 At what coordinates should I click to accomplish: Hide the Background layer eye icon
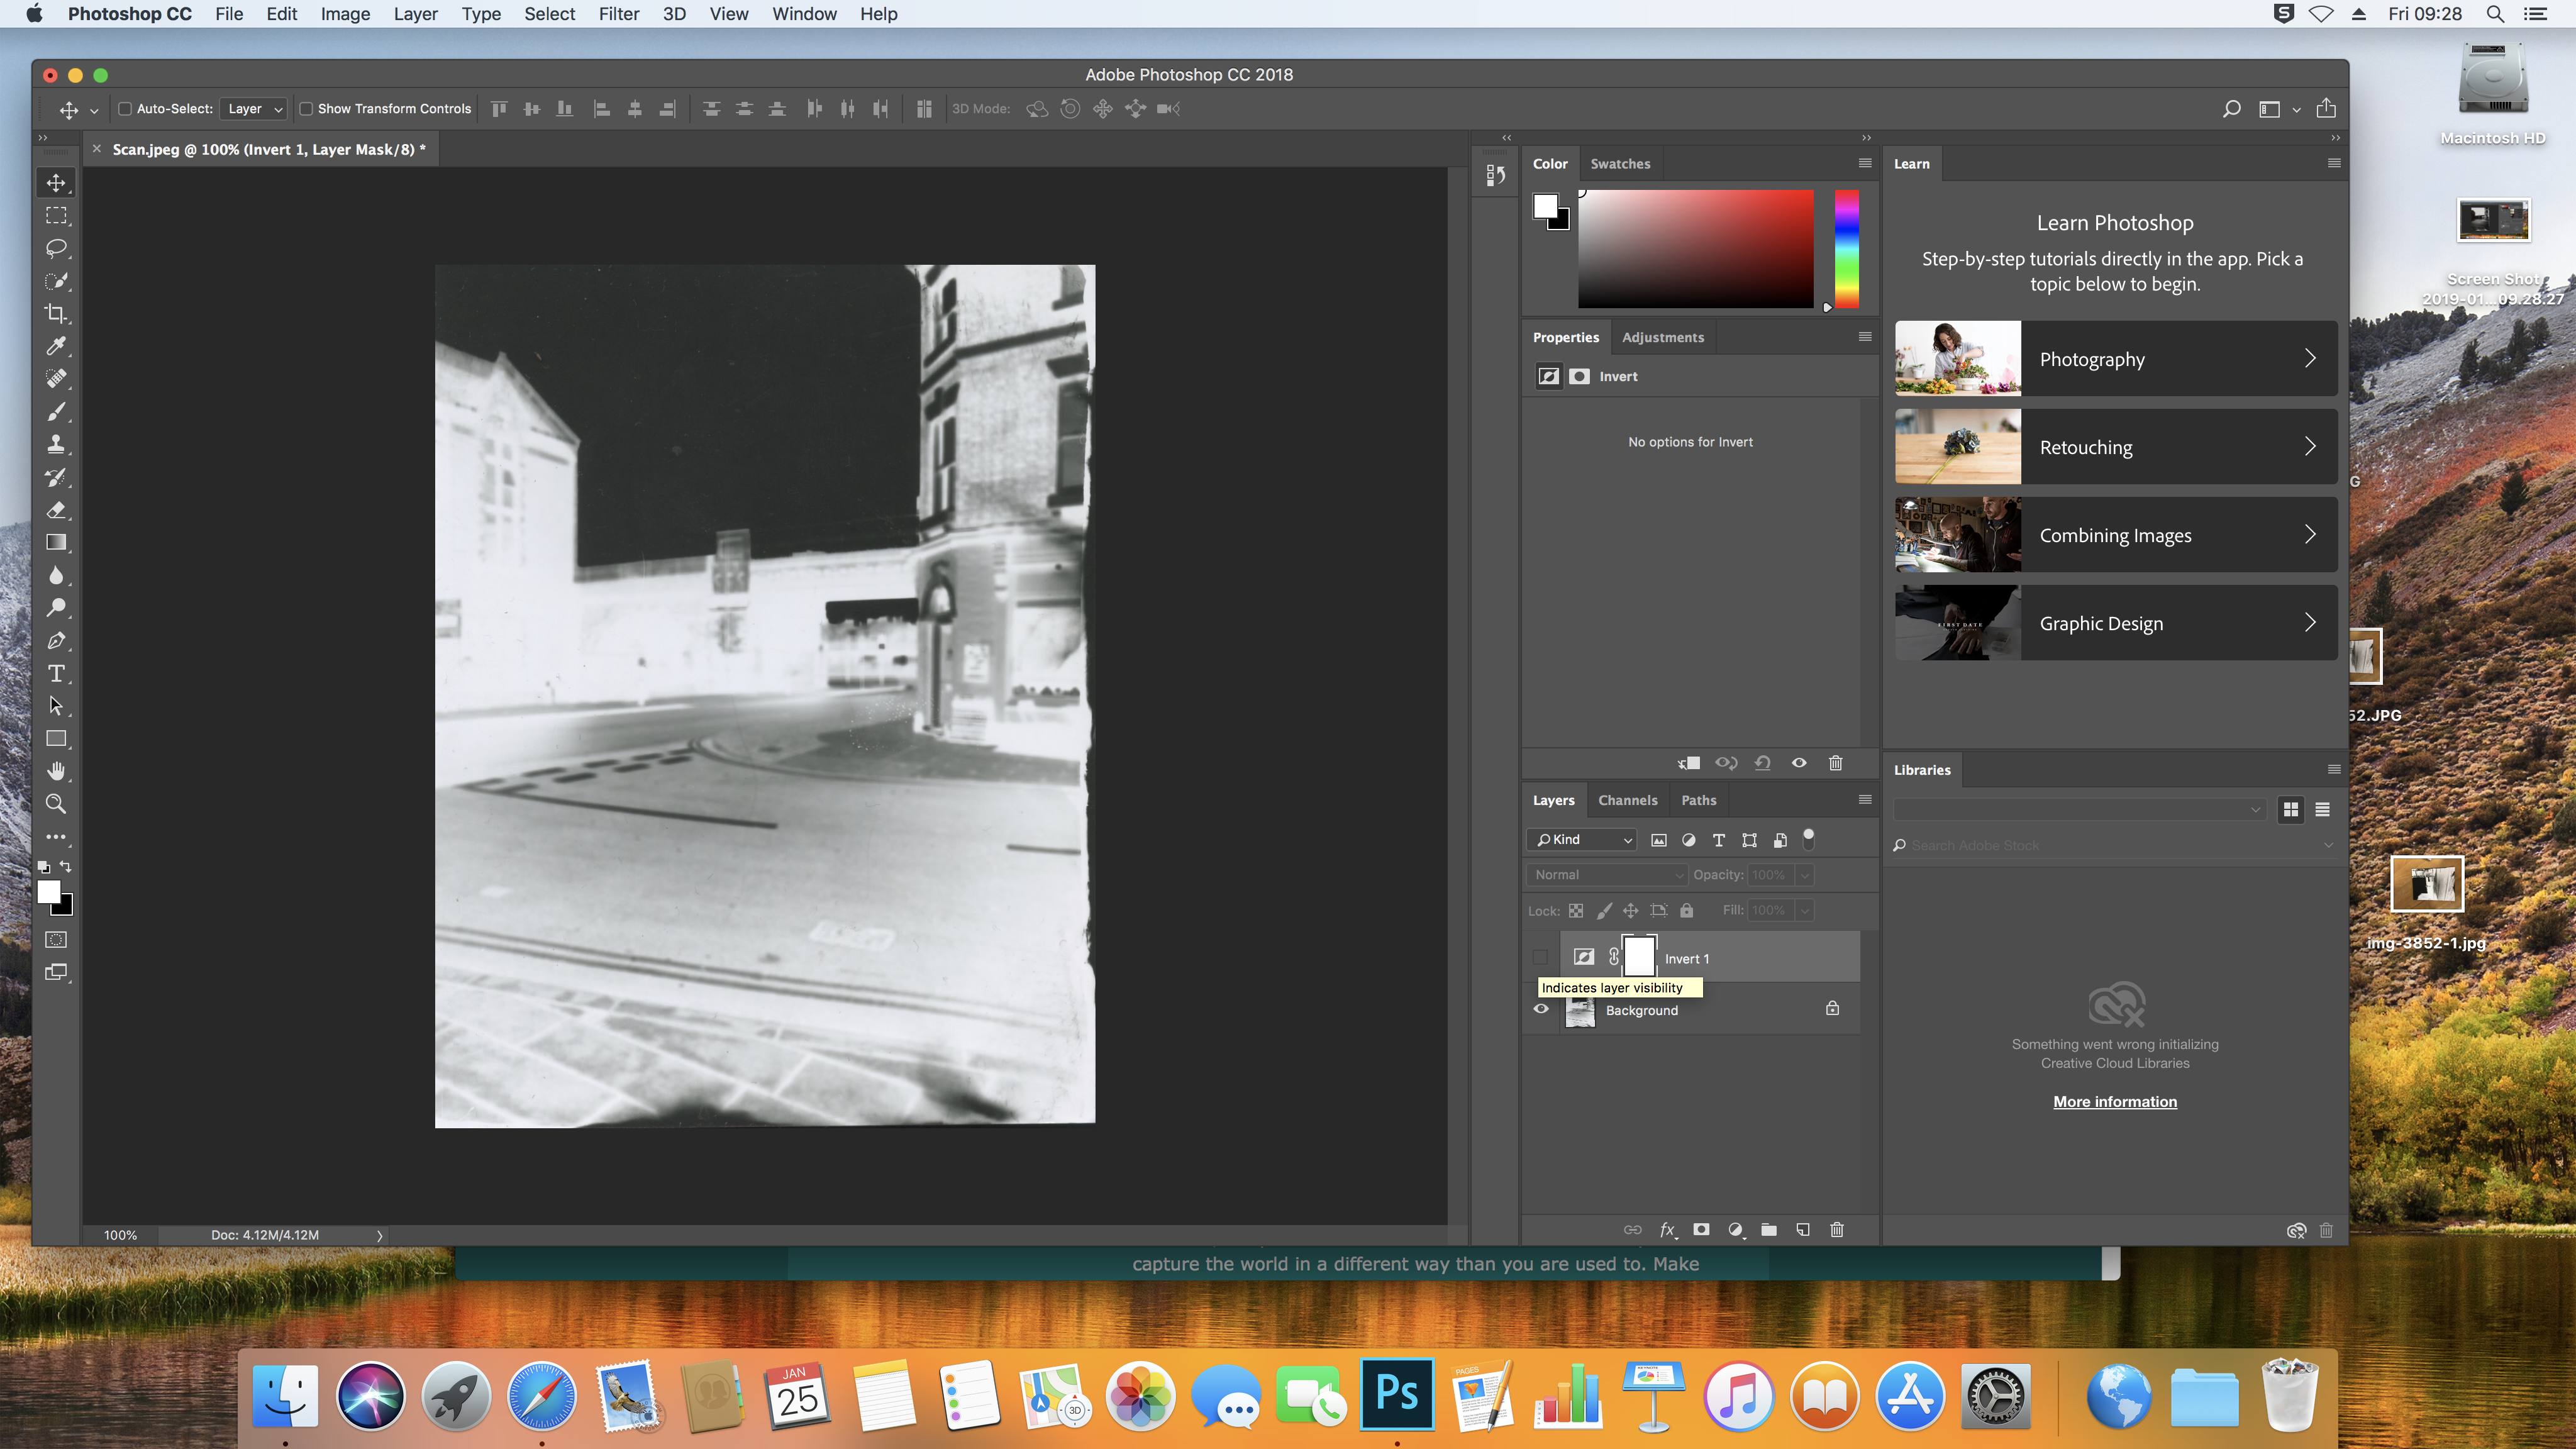pos(1540,1009)
